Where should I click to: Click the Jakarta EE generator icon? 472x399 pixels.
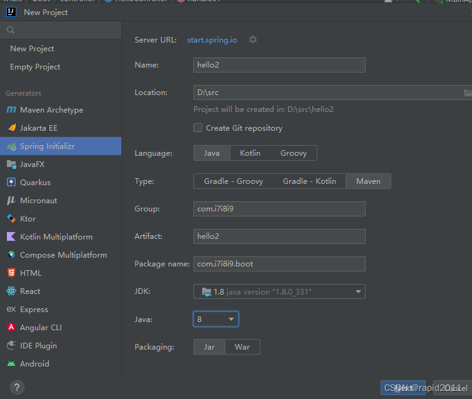(11, 128)
